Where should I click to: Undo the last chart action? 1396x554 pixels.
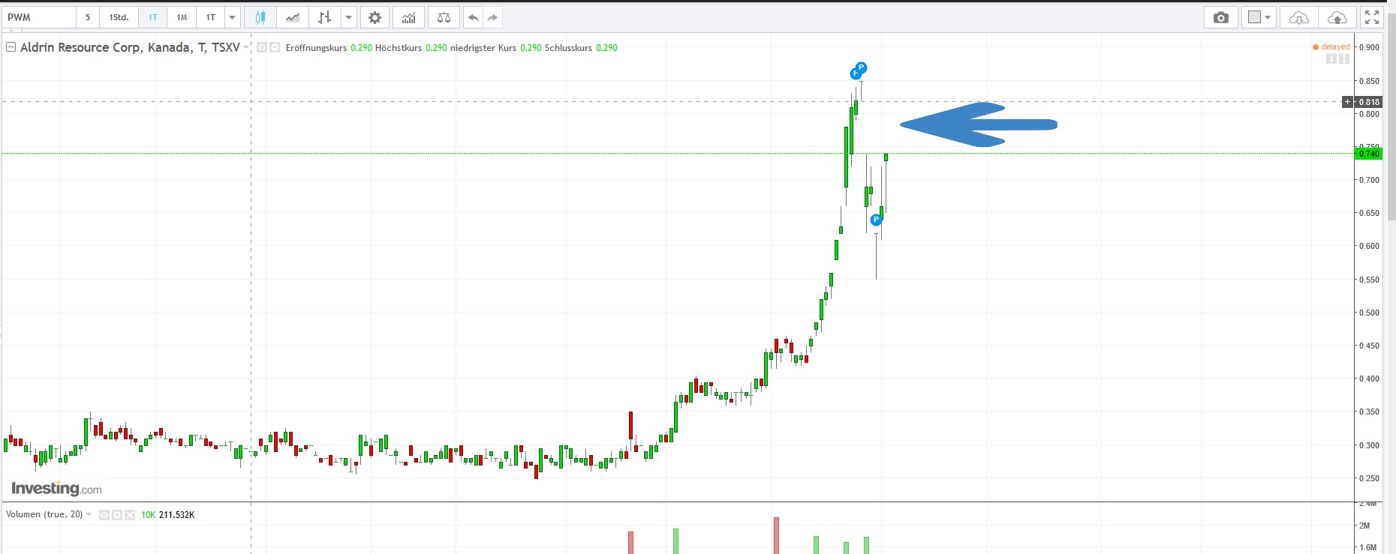[x=473, y=17]
